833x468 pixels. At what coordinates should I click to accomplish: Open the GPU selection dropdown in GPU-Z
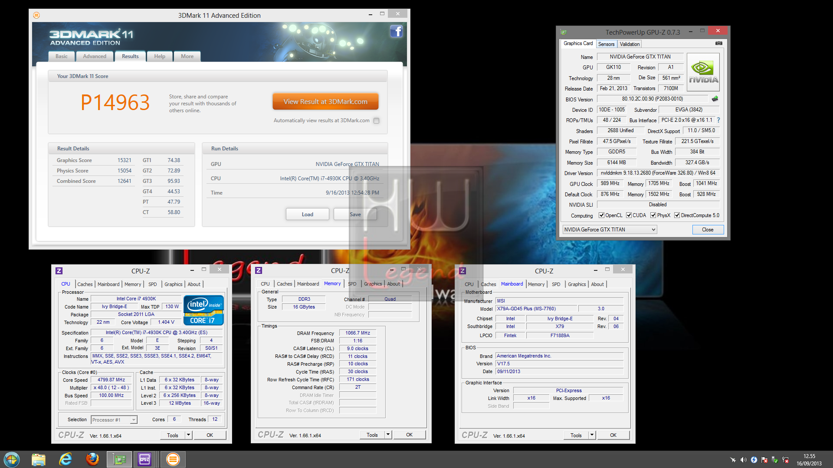[610, 230]
